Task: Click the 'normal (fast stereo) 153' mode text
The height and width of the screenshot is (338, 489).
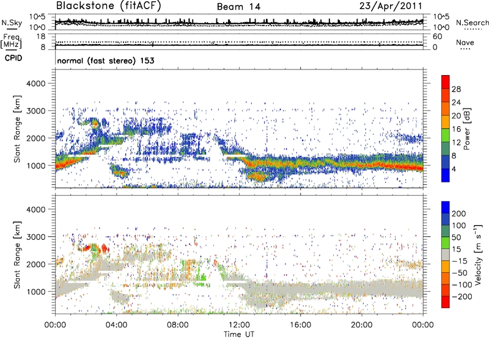Action: 106,60
